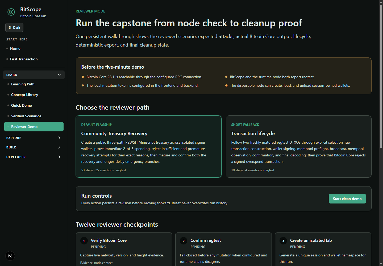Click 'Evidence: node.context' text

point(96,263)
